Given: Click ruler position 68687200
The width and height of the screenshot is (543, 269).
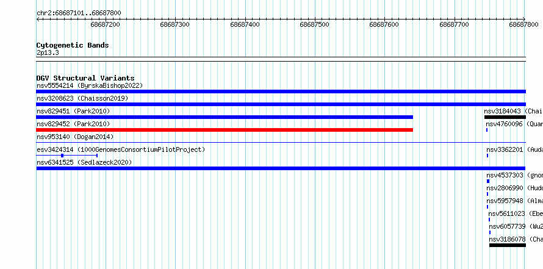Looking at the screenshot, I should [106, 24].
